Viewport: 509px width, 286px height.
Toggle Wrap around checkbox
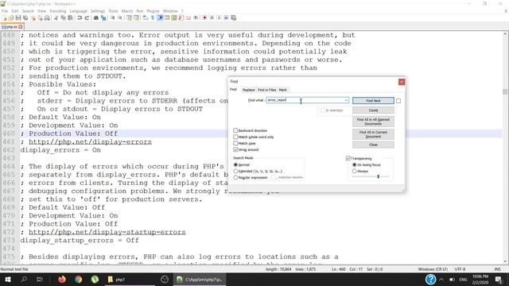click(235, 149)
